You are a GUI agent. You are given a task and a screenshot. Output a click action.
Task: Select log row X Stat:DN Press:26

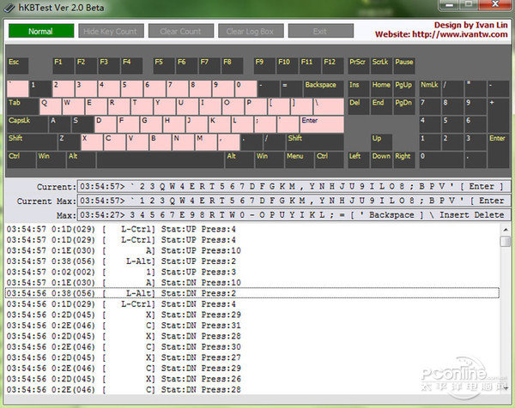(252, 379)
